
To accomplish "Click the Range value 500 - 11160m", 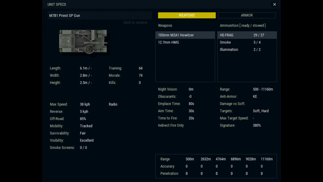I will [x=263, y=89].
